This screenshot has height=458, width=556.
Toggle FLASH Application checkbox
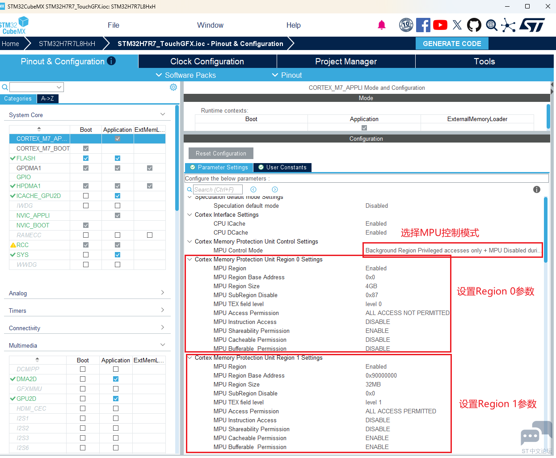click(x=118, y=158)
